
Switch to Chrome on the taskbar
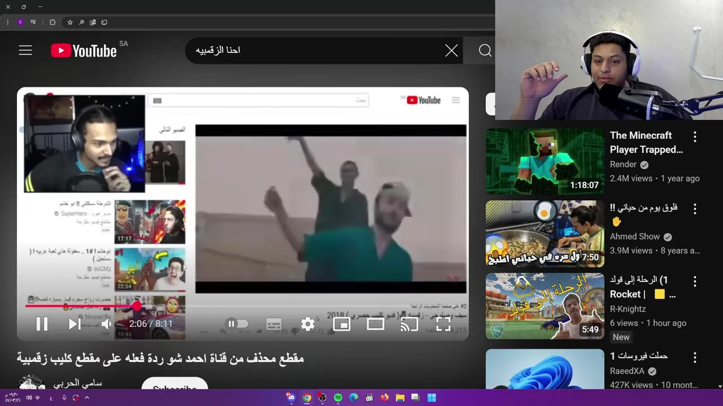[x=307, y=398]
